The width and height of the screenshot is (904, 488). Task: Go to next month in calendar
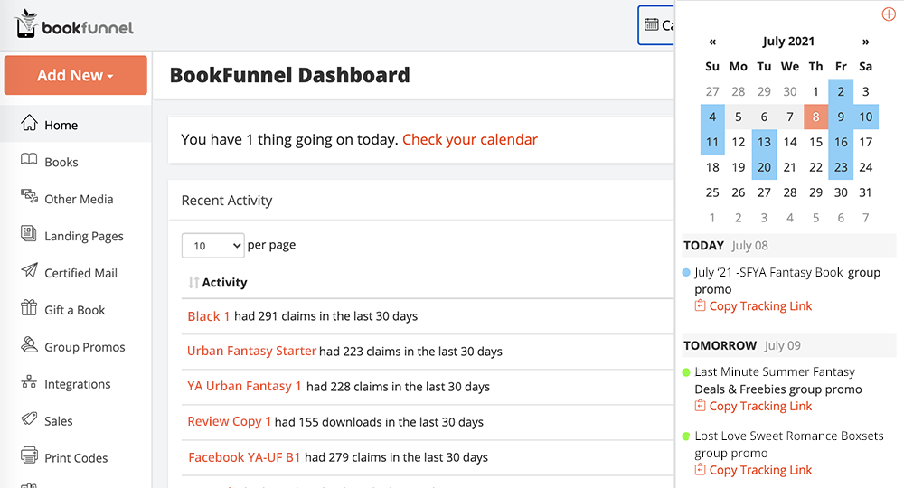[x=865, y=42]
